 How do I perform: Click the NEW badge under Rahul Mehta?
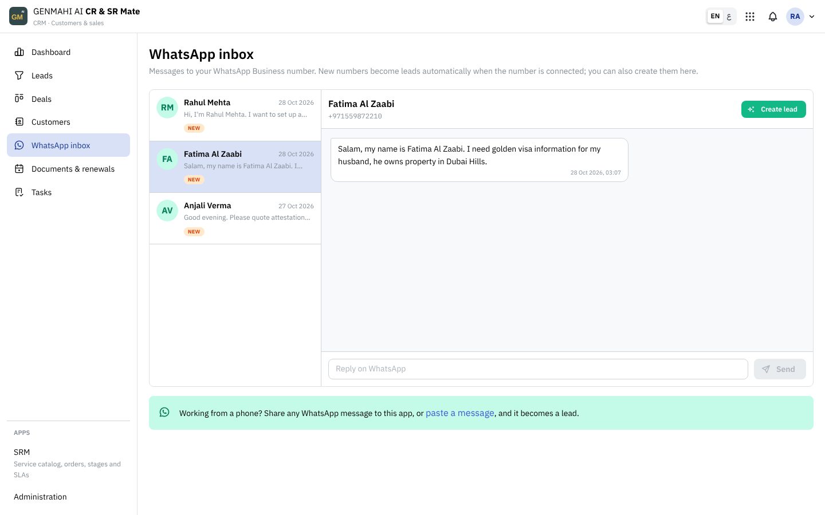(194, 128)
